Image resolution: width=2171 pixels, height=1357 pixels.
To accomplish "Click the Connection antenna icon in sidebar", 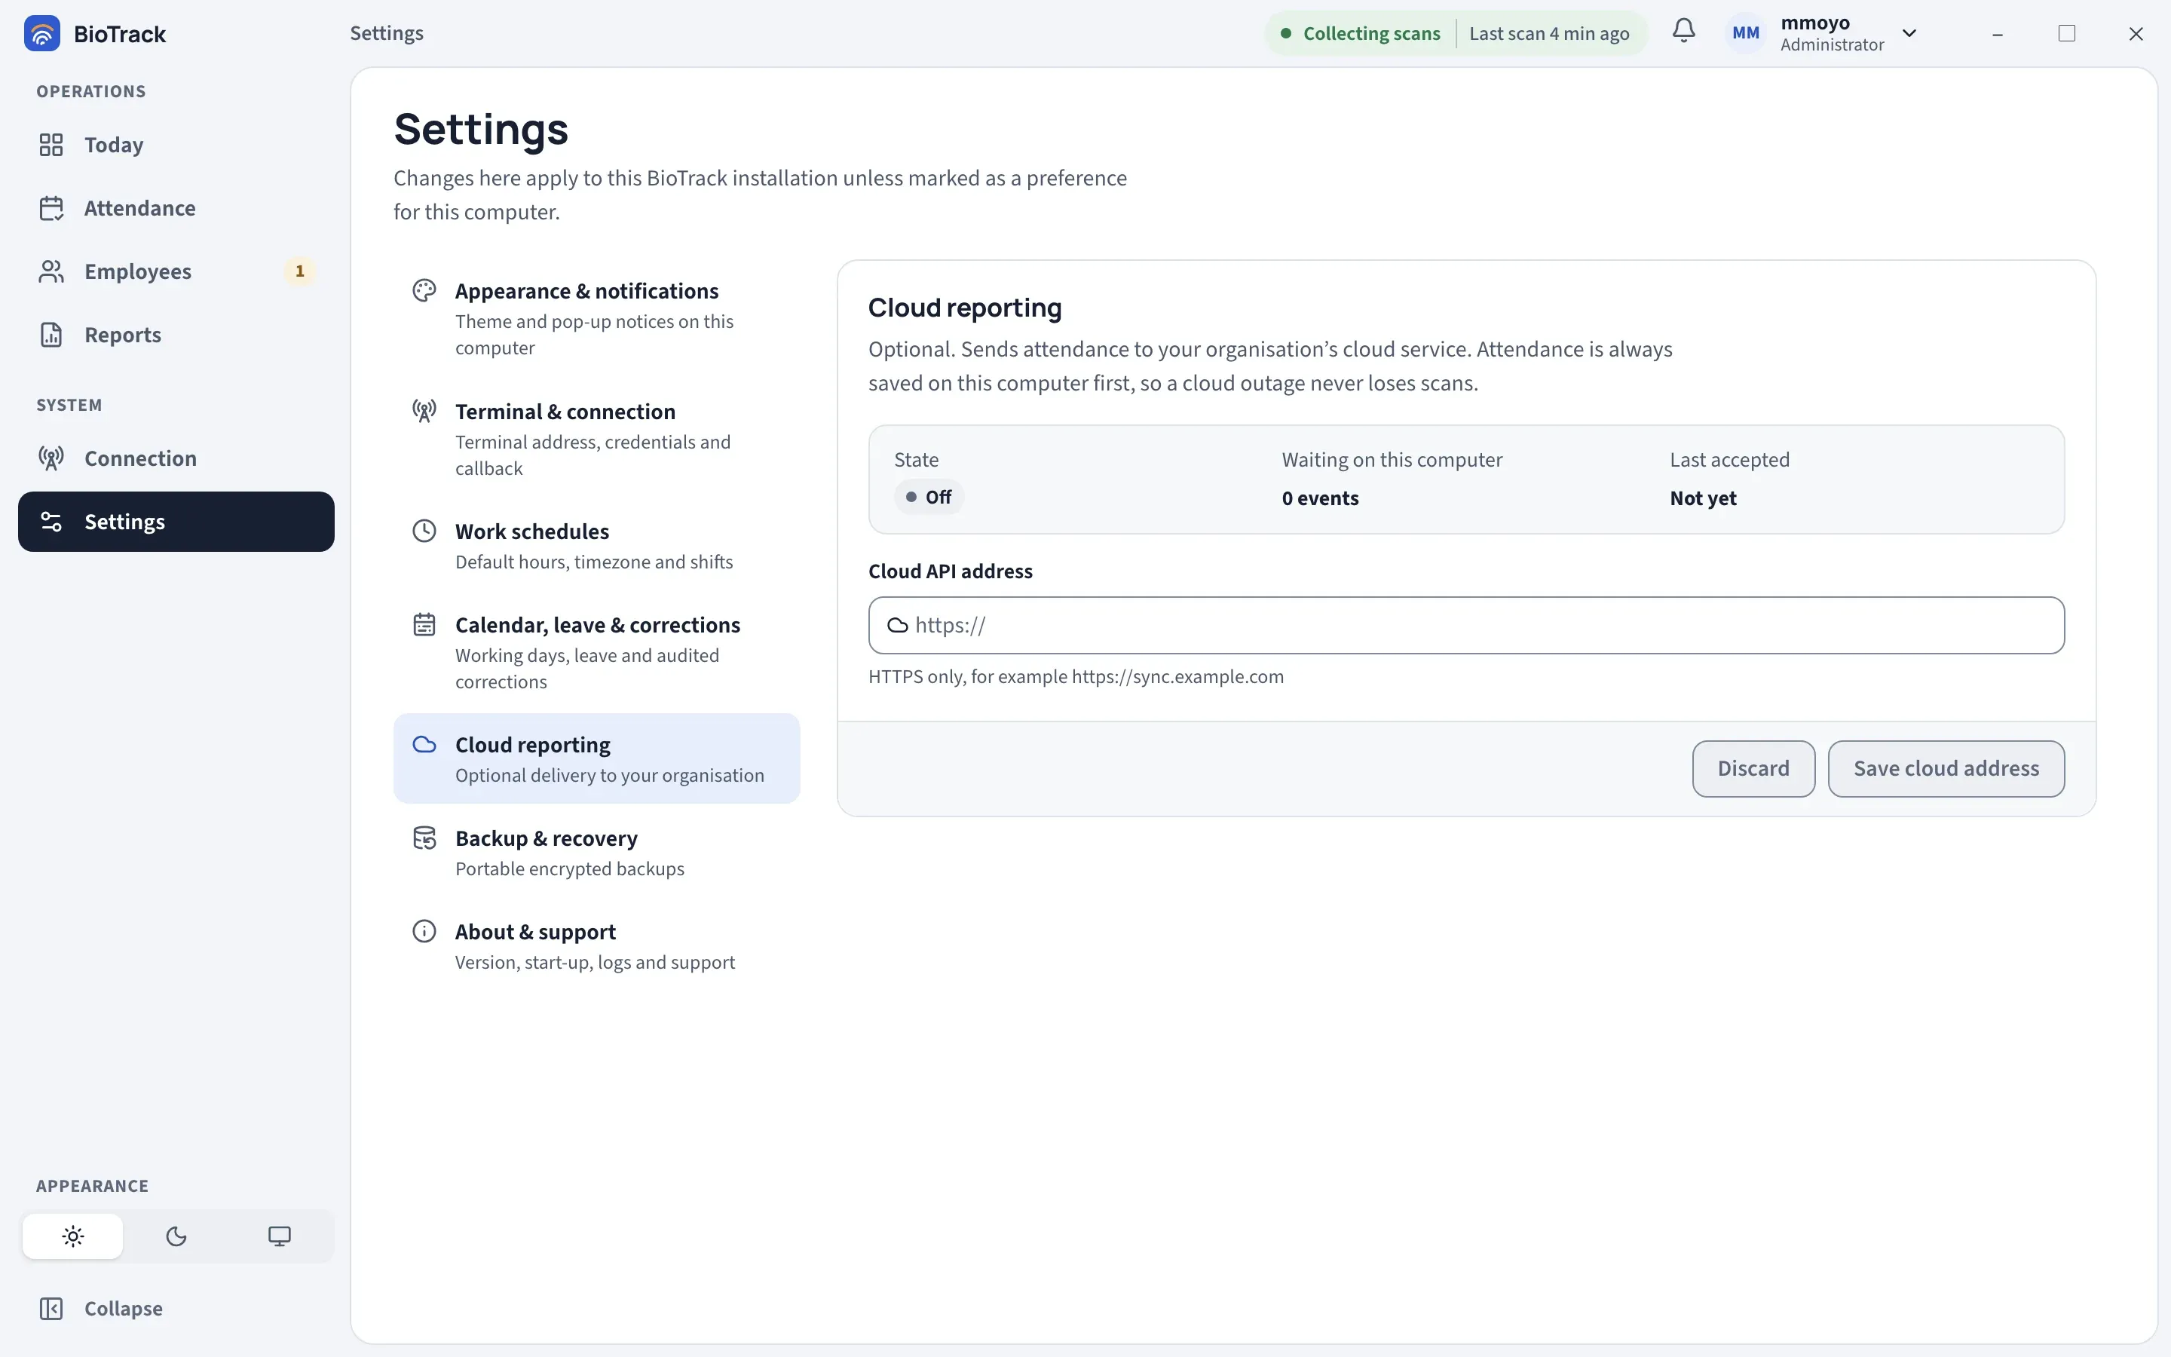I will point(51,458).
